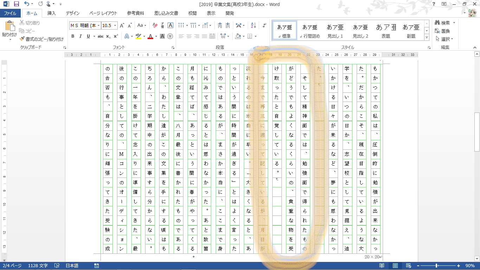Image resolution: width=480 pixels, height=270 pixels.
Task: Switch to the デザイン (Design) tab
Action: (x=73, y=13)
